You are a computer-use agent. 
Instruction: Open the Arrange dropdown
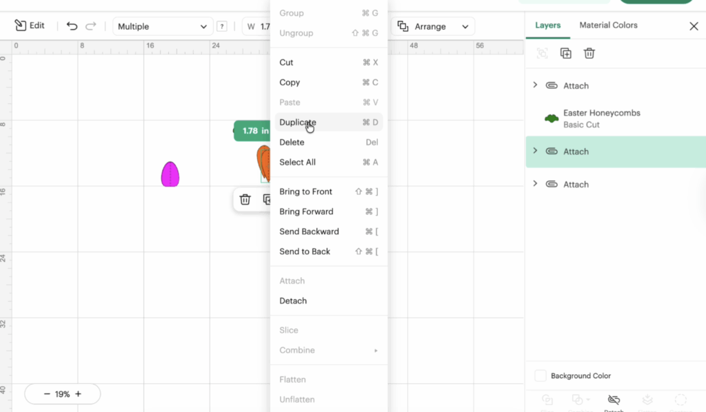point(433,26)
